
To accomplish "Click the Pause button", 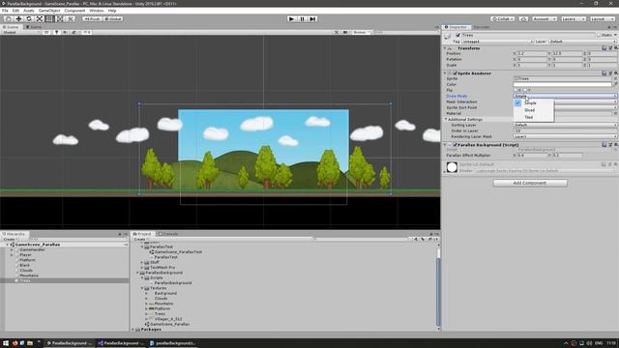I will [302, 18].
